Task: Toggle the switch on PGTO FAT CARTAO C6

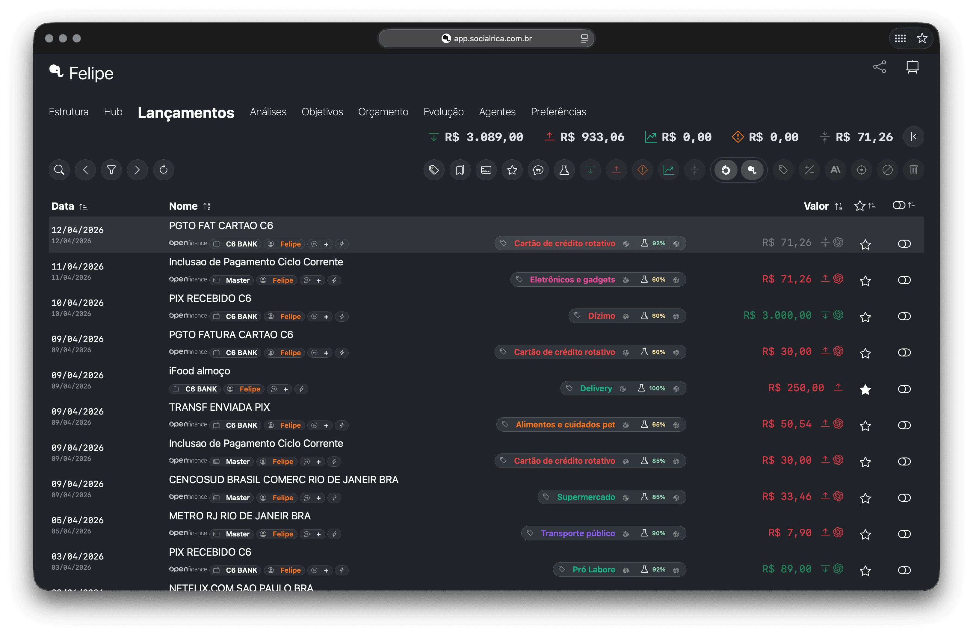Action: [904, 244]
